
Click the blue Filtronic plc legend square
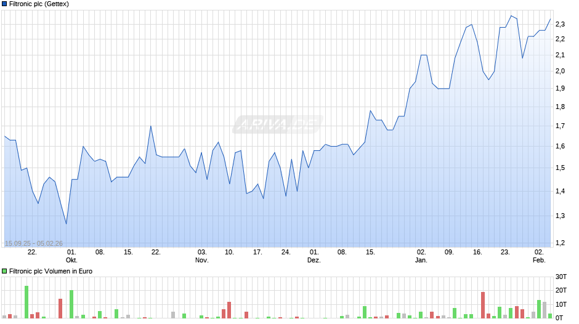[x=4, y=4]
